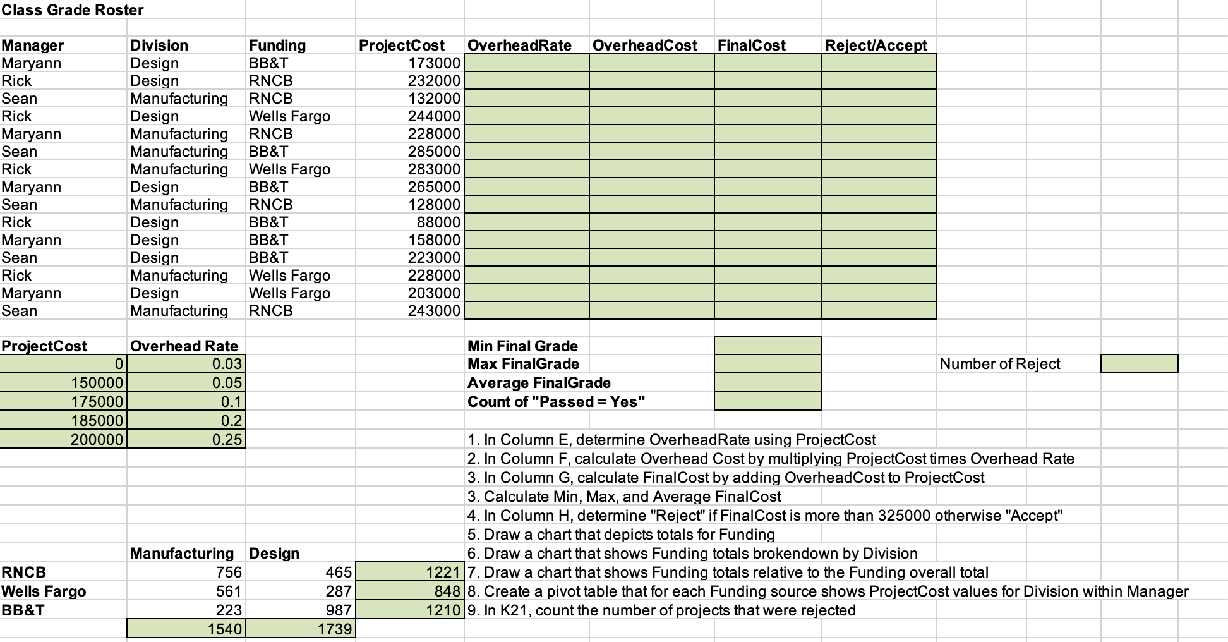Click the cell containing 128000
Image resolution: width=1228 pixels, height=642 pixels.
click(410, 205)
